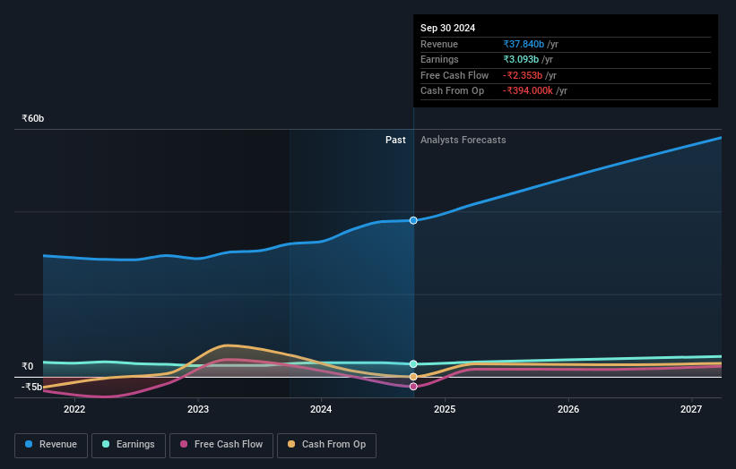736x469 pixels.
Task: Click the 2027 axis label
Action: [691, 410]
